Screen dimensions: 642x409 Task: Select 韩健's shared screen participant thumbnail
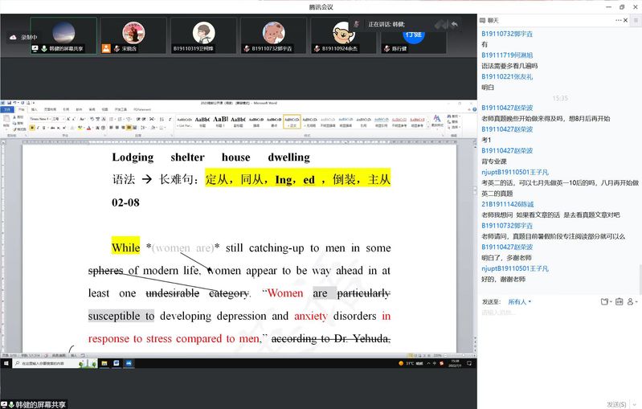[63, 35]
